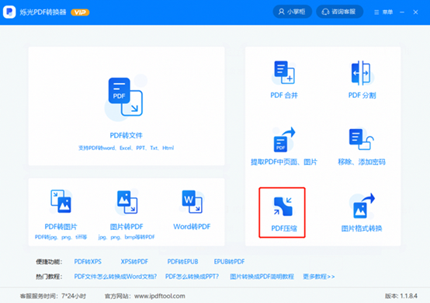Screen dimensions: 430x303
Task: Open the PDF转文件 conversion icon
Action: pos(126,96)
